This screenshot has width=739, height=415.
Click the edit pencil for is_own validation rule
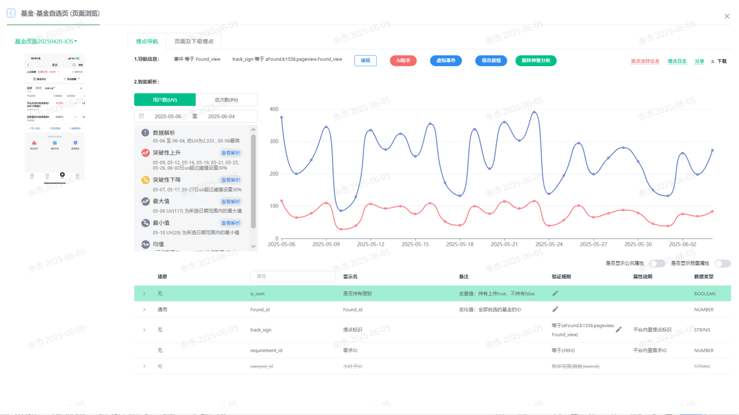pyautogui.click(x=555, y=293)
